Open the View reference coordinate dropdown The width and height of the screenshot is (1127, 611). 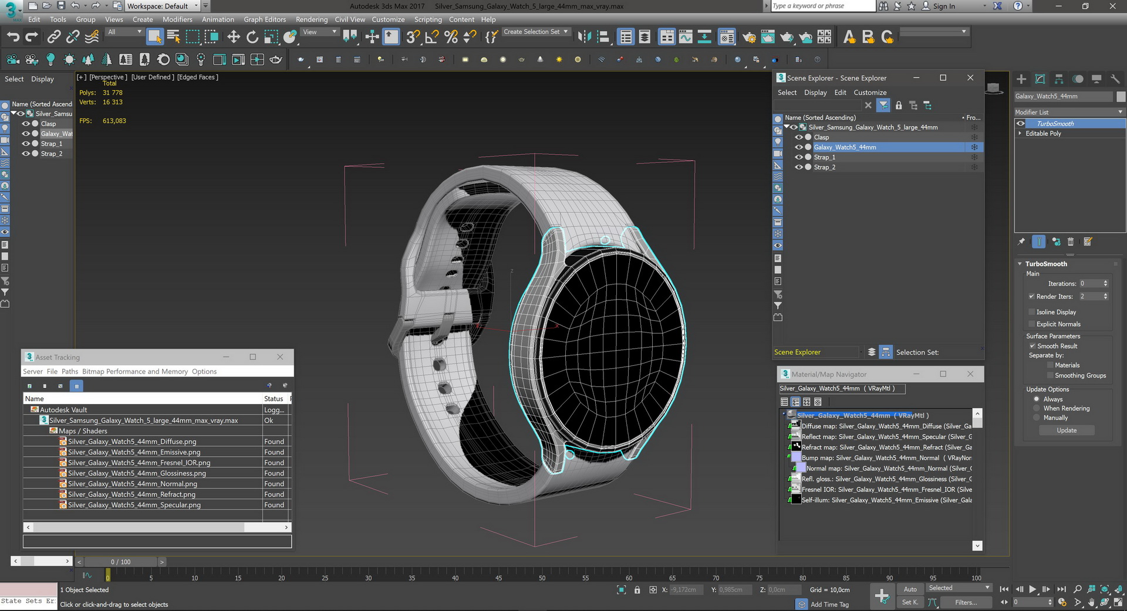click(319, 32)
